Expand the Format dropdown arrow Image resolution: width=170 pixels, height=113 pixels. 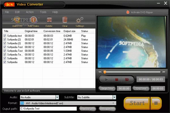(113, 103)
